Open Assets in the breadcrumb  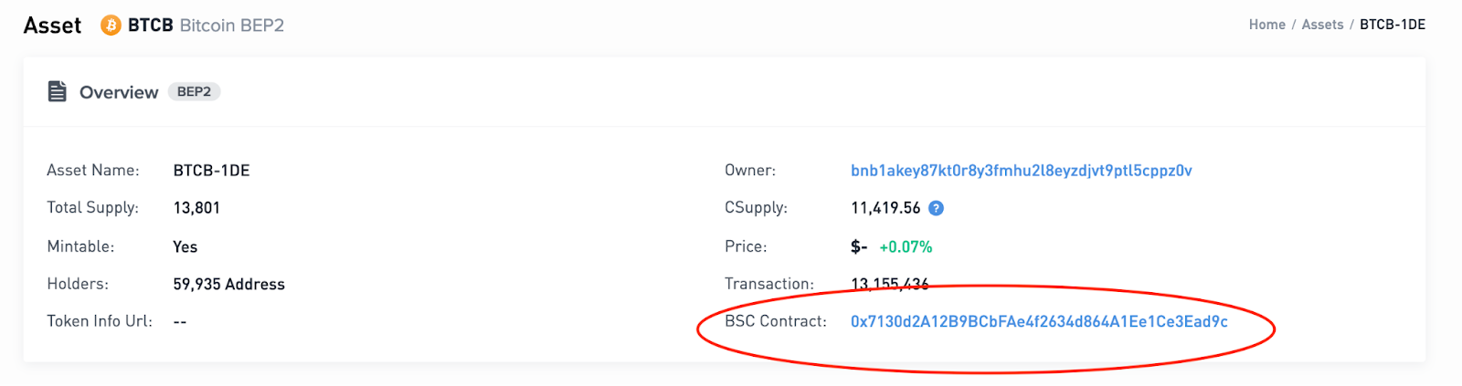[x=1322, y=25]
